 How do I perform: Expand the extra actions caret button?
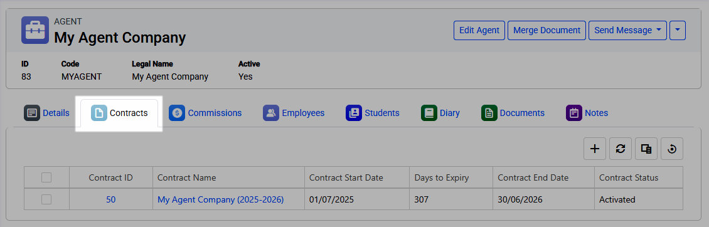click(x=678, y=30)
